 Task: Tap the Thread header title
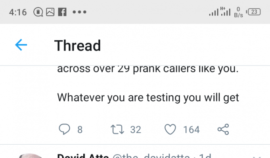click(77, 45)
